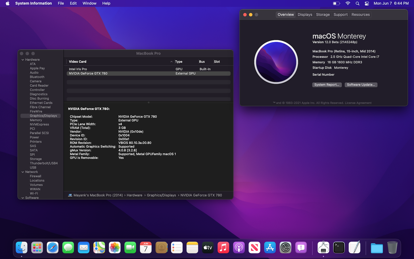
Task: Open Reminders app in Dock
Action: (177, 247)
